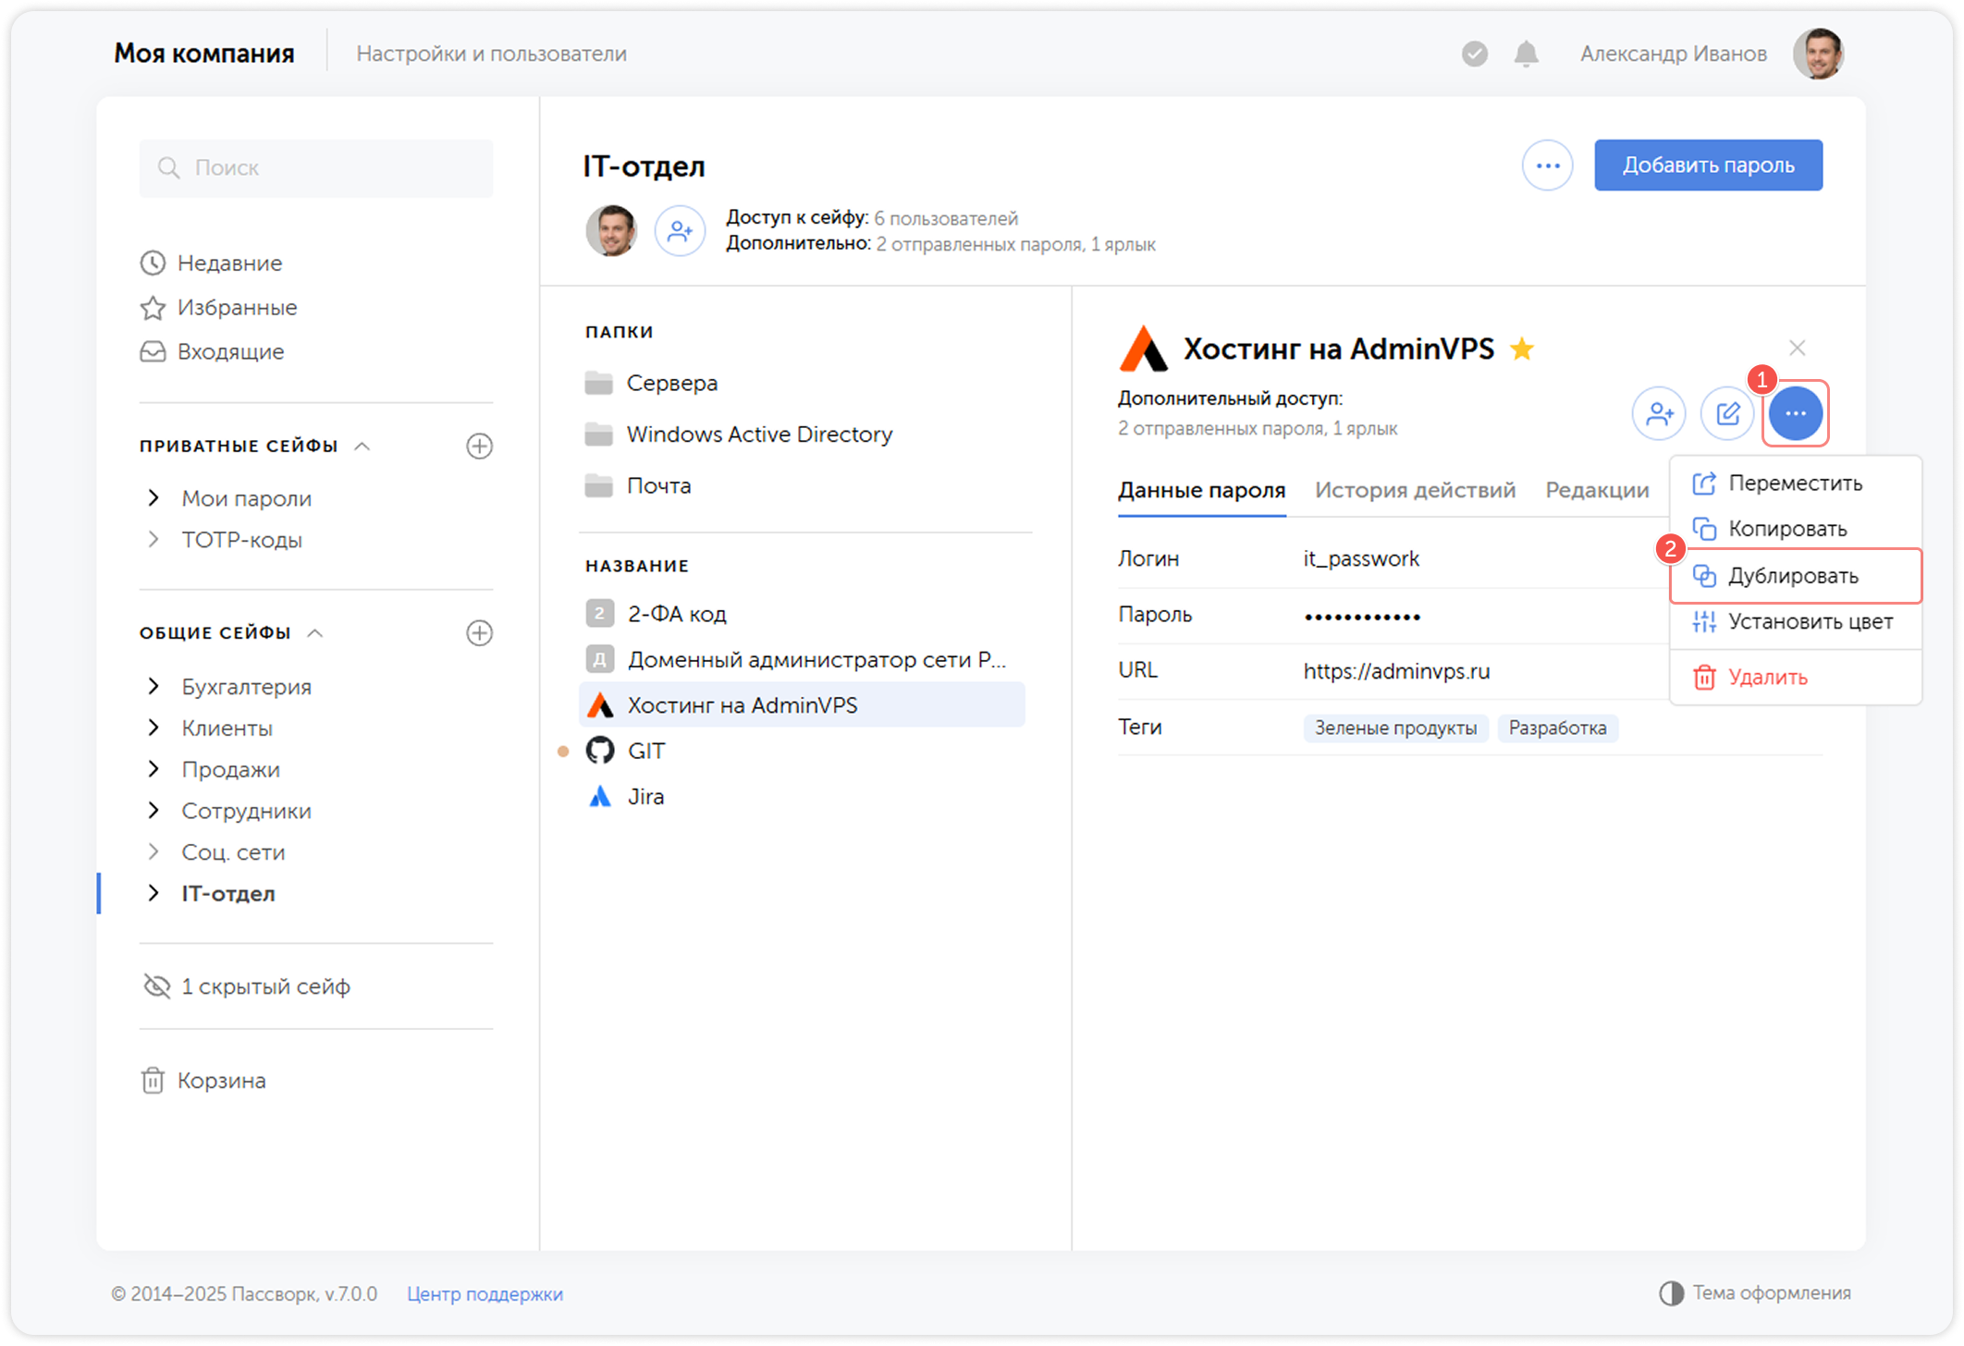Add a new shared vault
This screenshot has width=1964, height=1346.
(x=479, y=633)
